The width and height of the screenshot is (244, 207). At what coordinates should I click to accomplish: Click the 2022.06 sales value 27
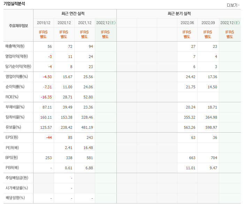193,46
